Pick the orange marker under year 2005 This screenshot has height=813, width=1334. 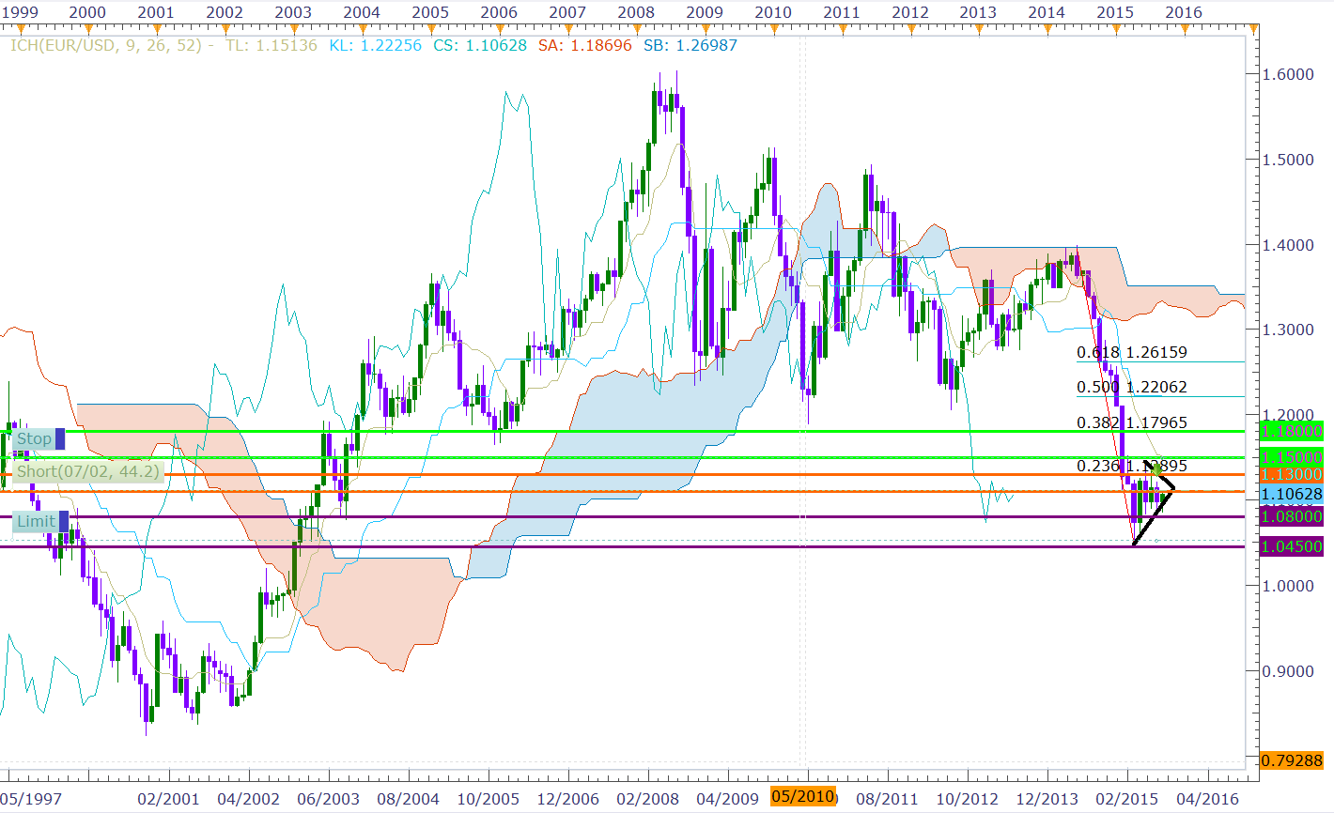(431, 30)
